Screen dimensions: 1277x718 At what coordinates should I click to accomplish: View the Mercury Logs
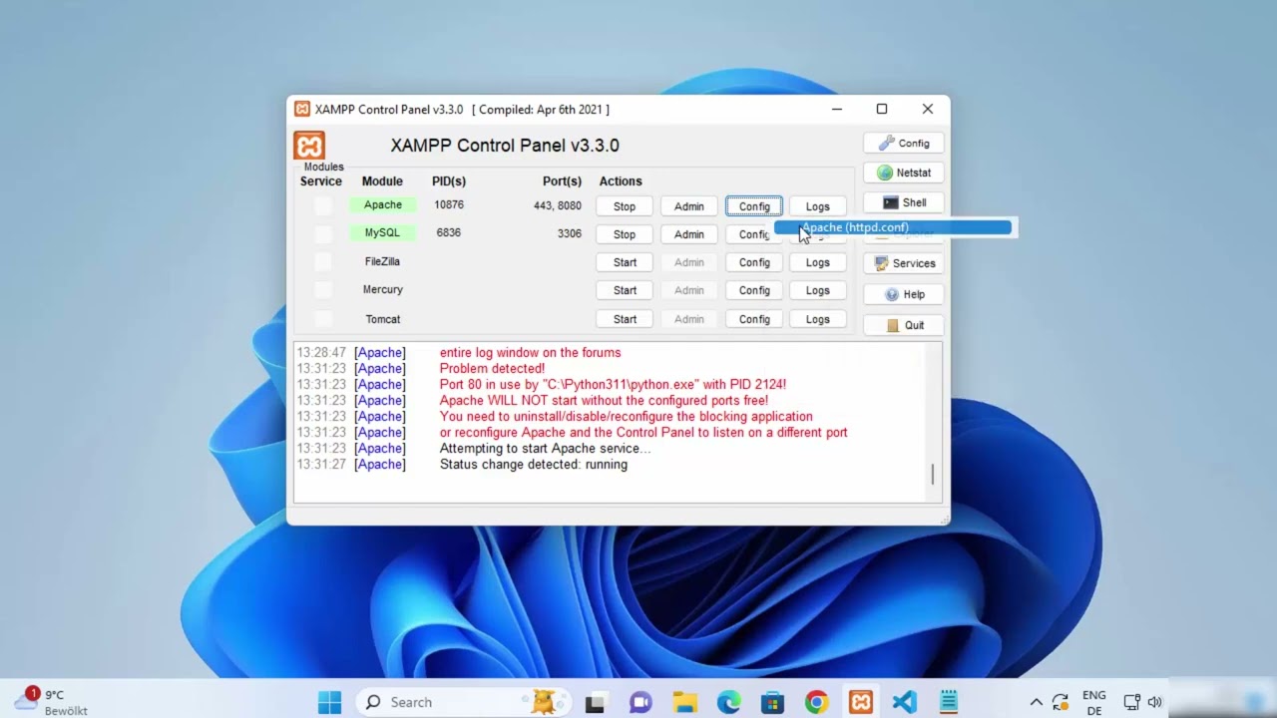click(817, 290)
